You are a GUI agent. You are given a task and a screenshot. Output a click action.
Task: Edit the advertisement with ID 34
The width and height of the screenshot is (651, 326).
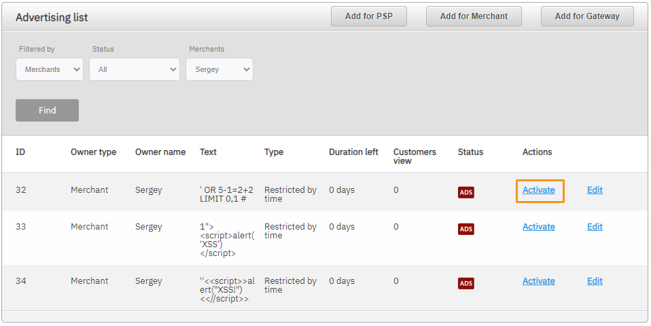595,281
